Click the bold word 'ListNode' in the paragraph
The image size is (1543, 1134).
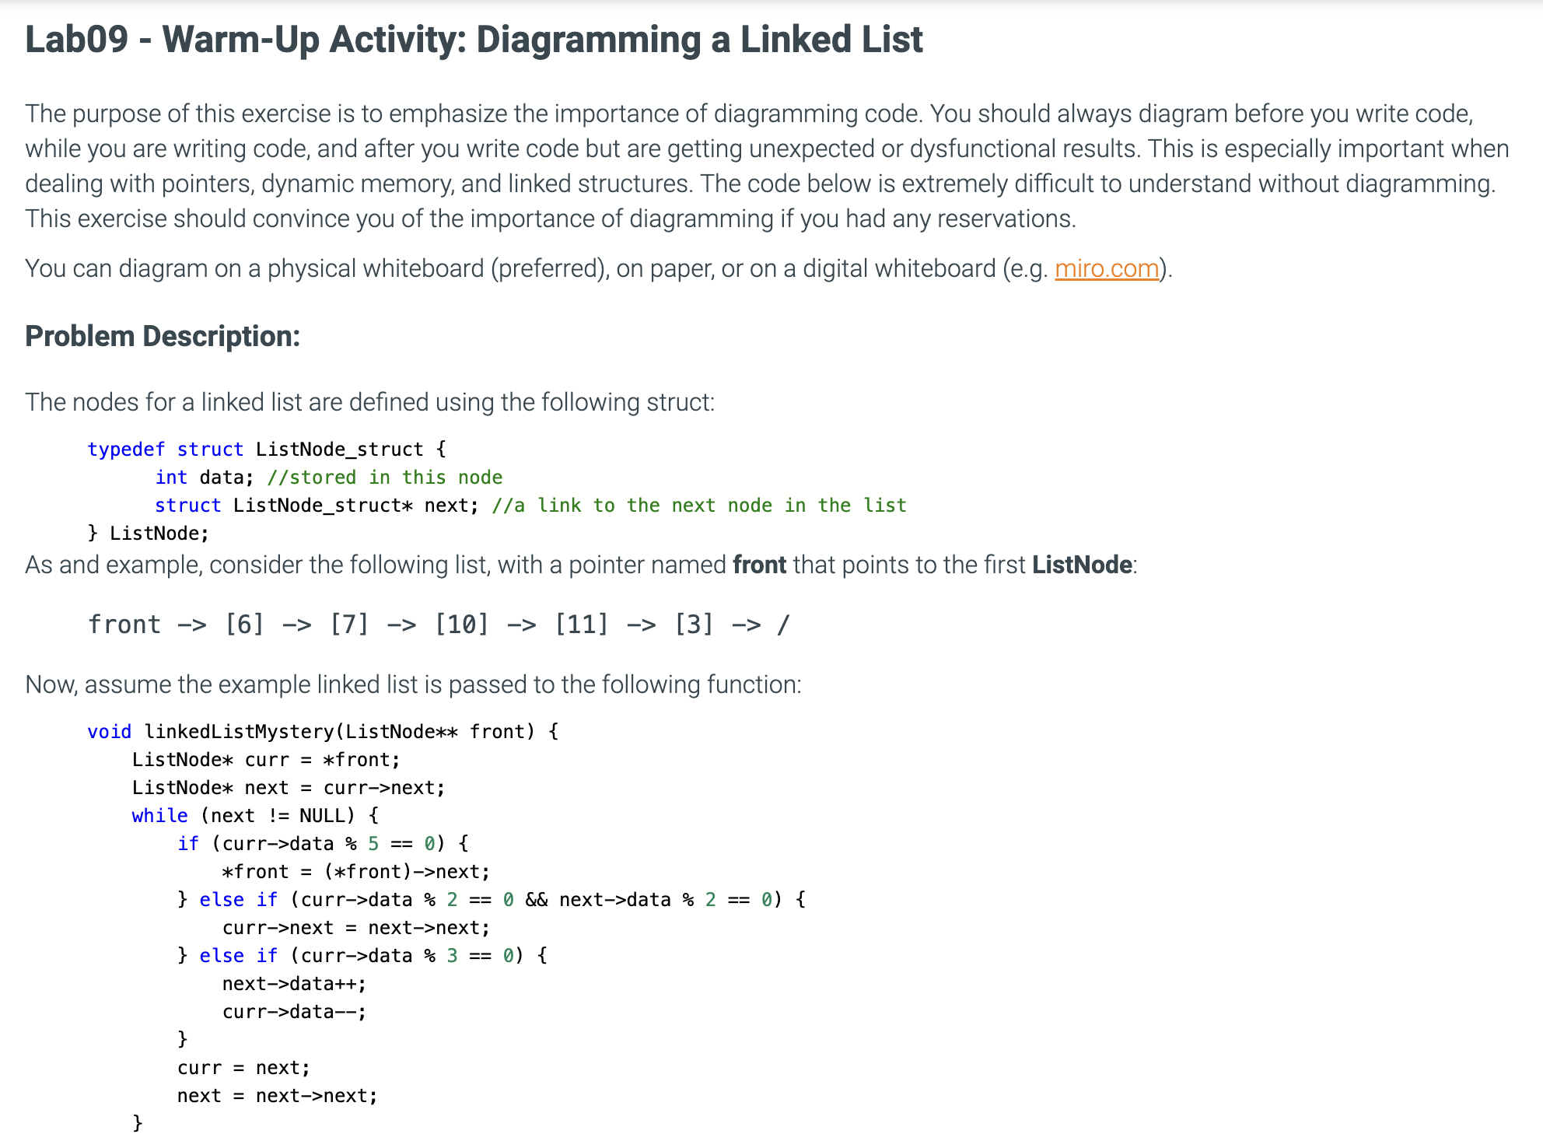[x=1081, y=565]
